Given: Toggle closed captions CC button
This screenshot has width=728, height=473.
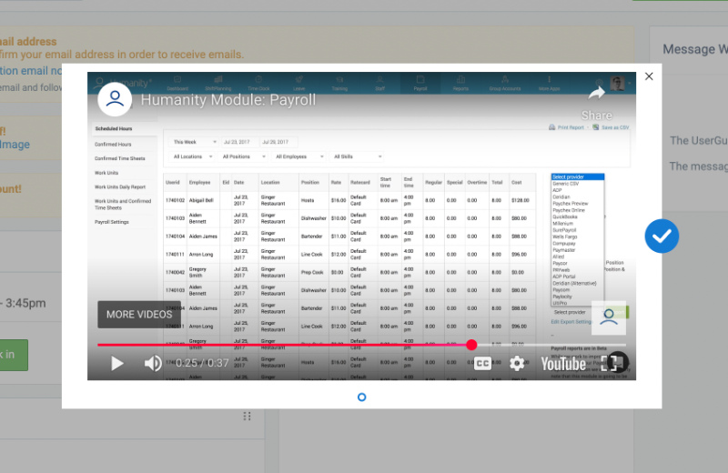Looking at the screenshot, I should coord(482,363).
